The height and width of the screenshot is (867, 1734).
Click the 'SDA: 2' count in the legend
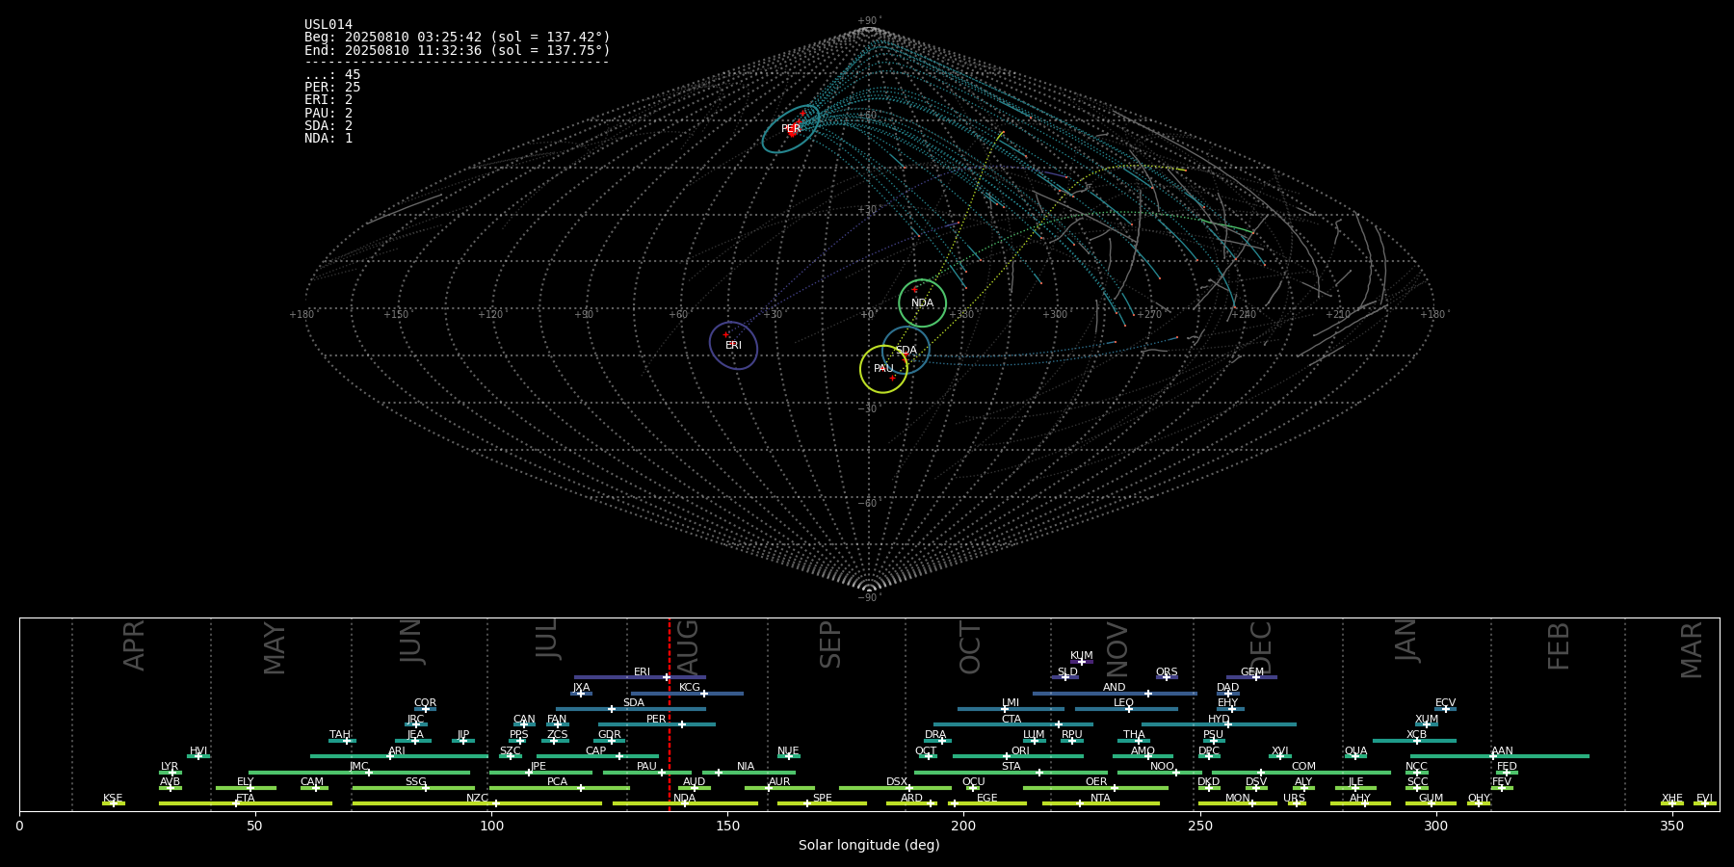pos(328,126)
